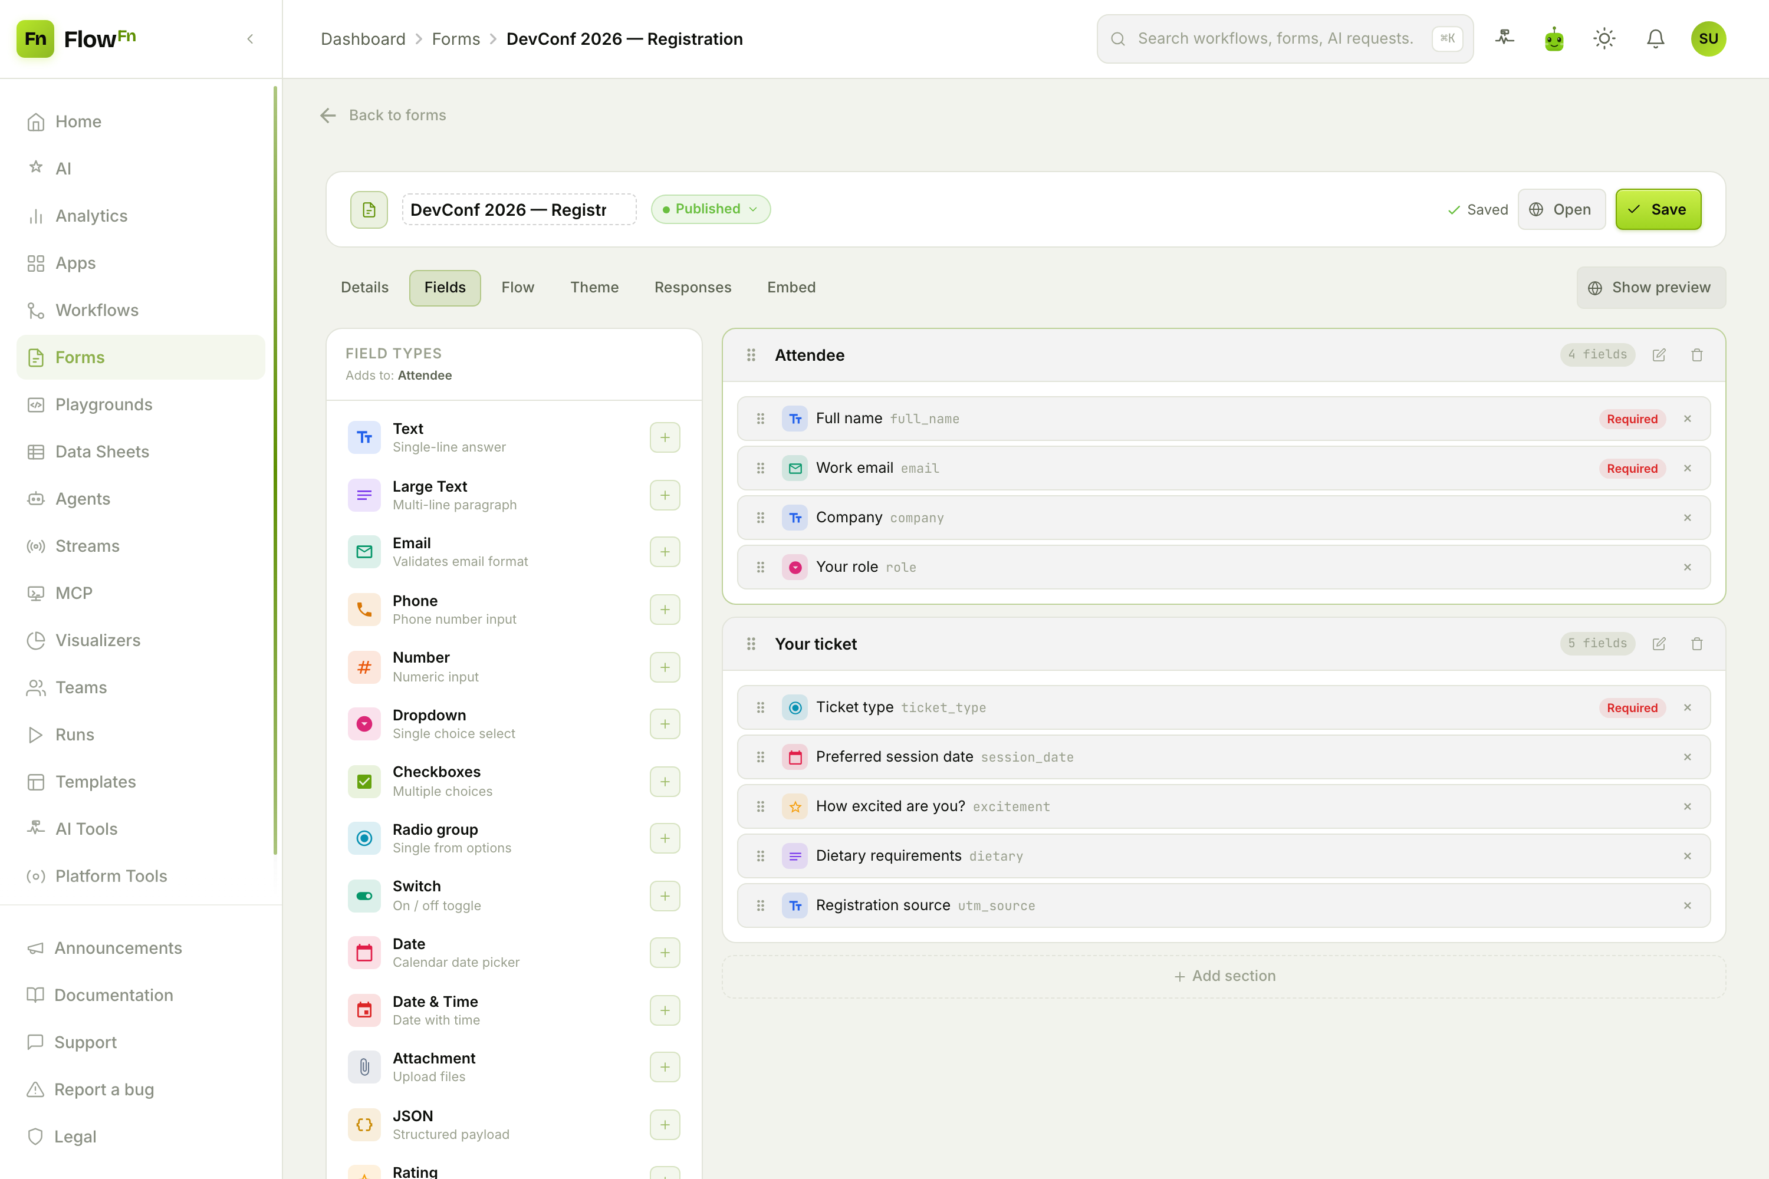Screen dimensions: 1769x1179
Task: Toggle Show preview panel
Action: pos(1651,287)
